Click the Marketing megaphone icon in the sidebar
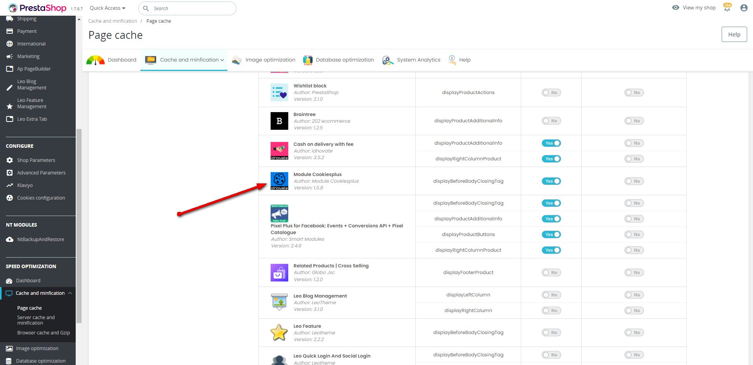Image resolution: width=753 pixels, height=365 pixels. [x=10, y=56]
